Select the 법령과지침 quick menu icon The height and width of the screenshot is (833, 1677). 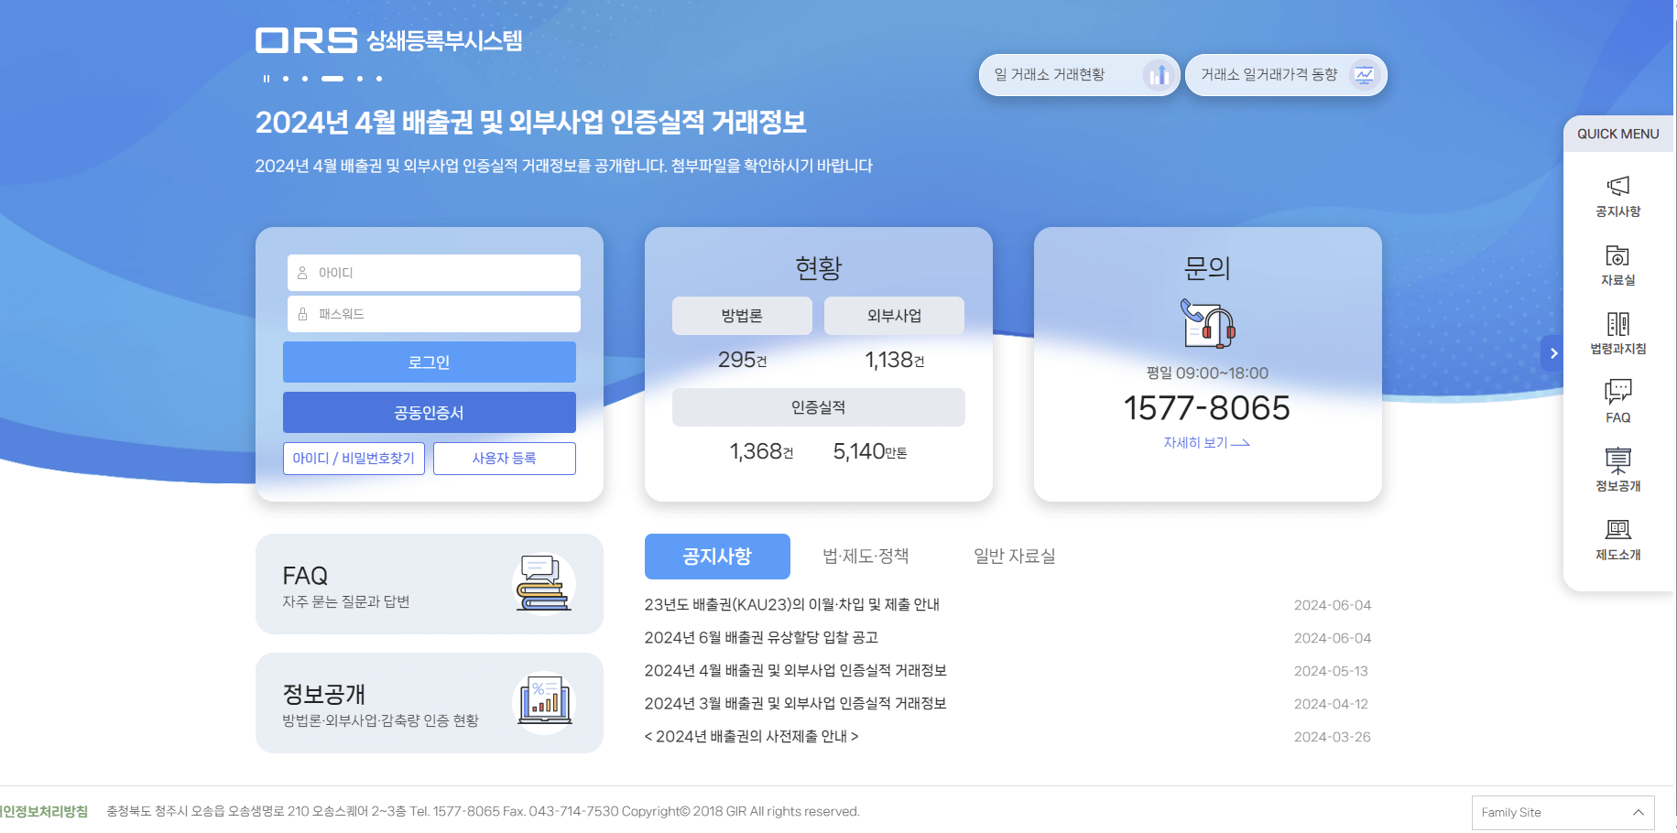[x=1617, y=332]
